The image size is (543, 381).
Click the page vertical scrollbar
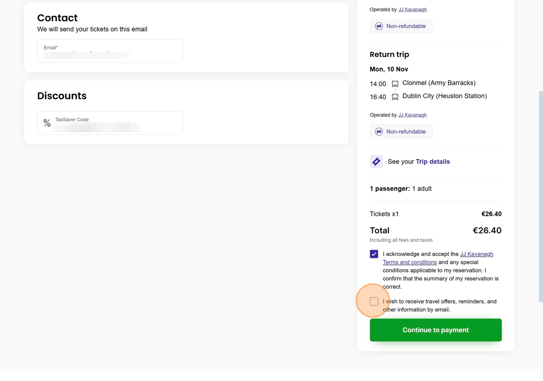pyautogui.click(x=541, y=194)
